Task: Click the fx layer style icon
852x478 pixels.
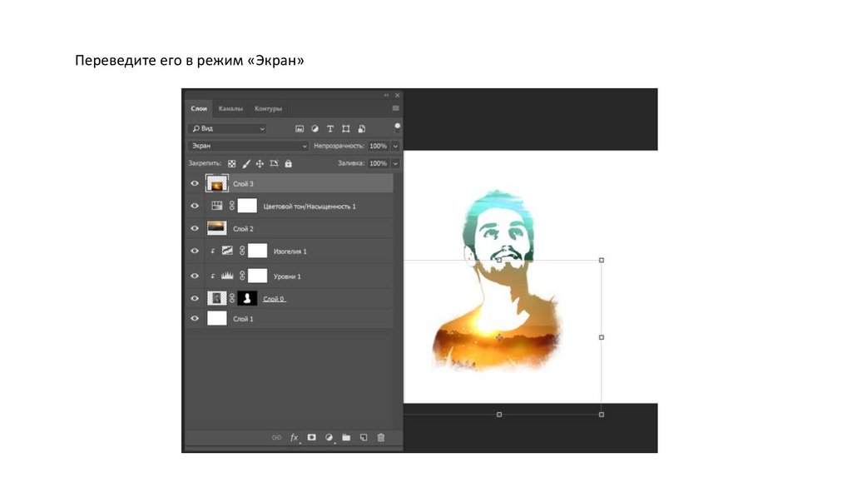Action: tap(294, 437)
